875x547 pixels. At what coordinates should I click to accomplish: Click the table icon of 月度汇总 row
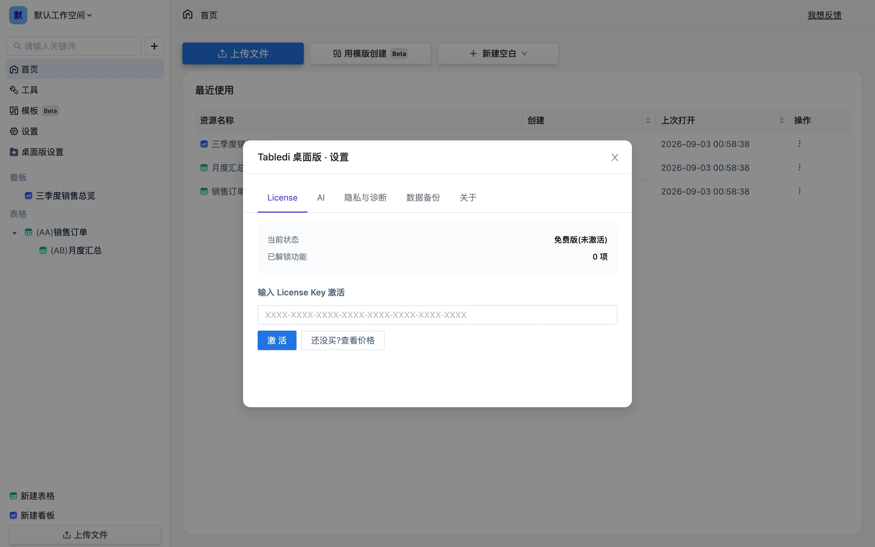click(204, 168)
